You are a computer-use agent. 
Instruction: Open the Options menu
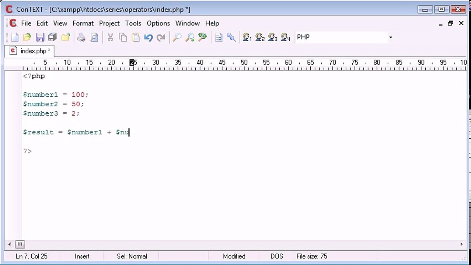pyautogui.click(x=158, y=23)
